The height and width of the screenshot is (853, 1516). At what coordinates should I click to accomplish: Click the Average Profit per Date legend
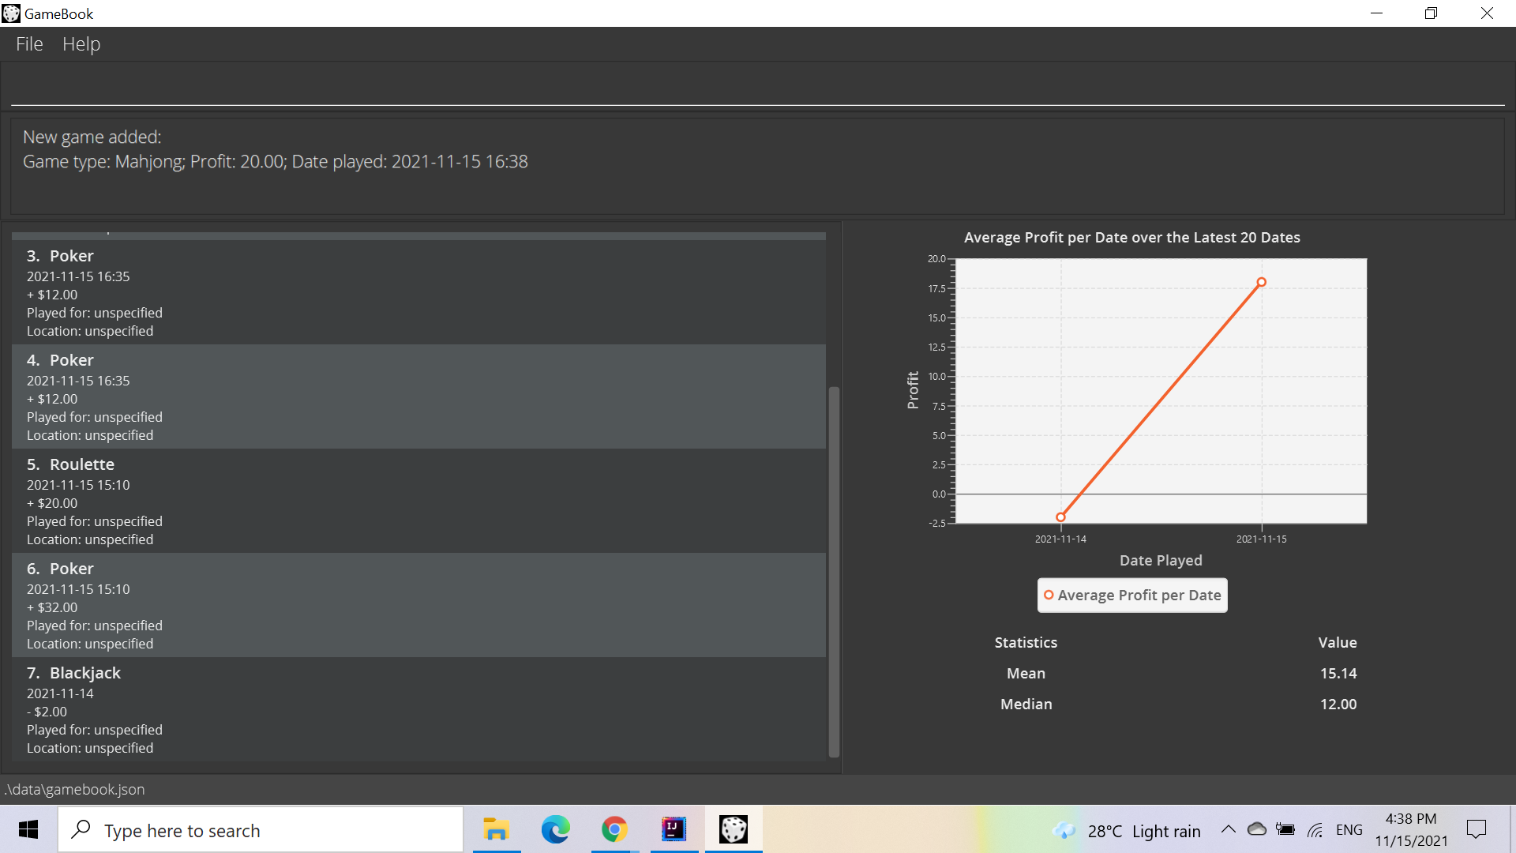(1132, 596)
